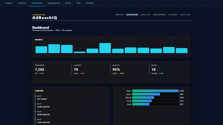Click INSIGHTS in the header navigation
Screen dimensions: 223x125
click(120, 15)
